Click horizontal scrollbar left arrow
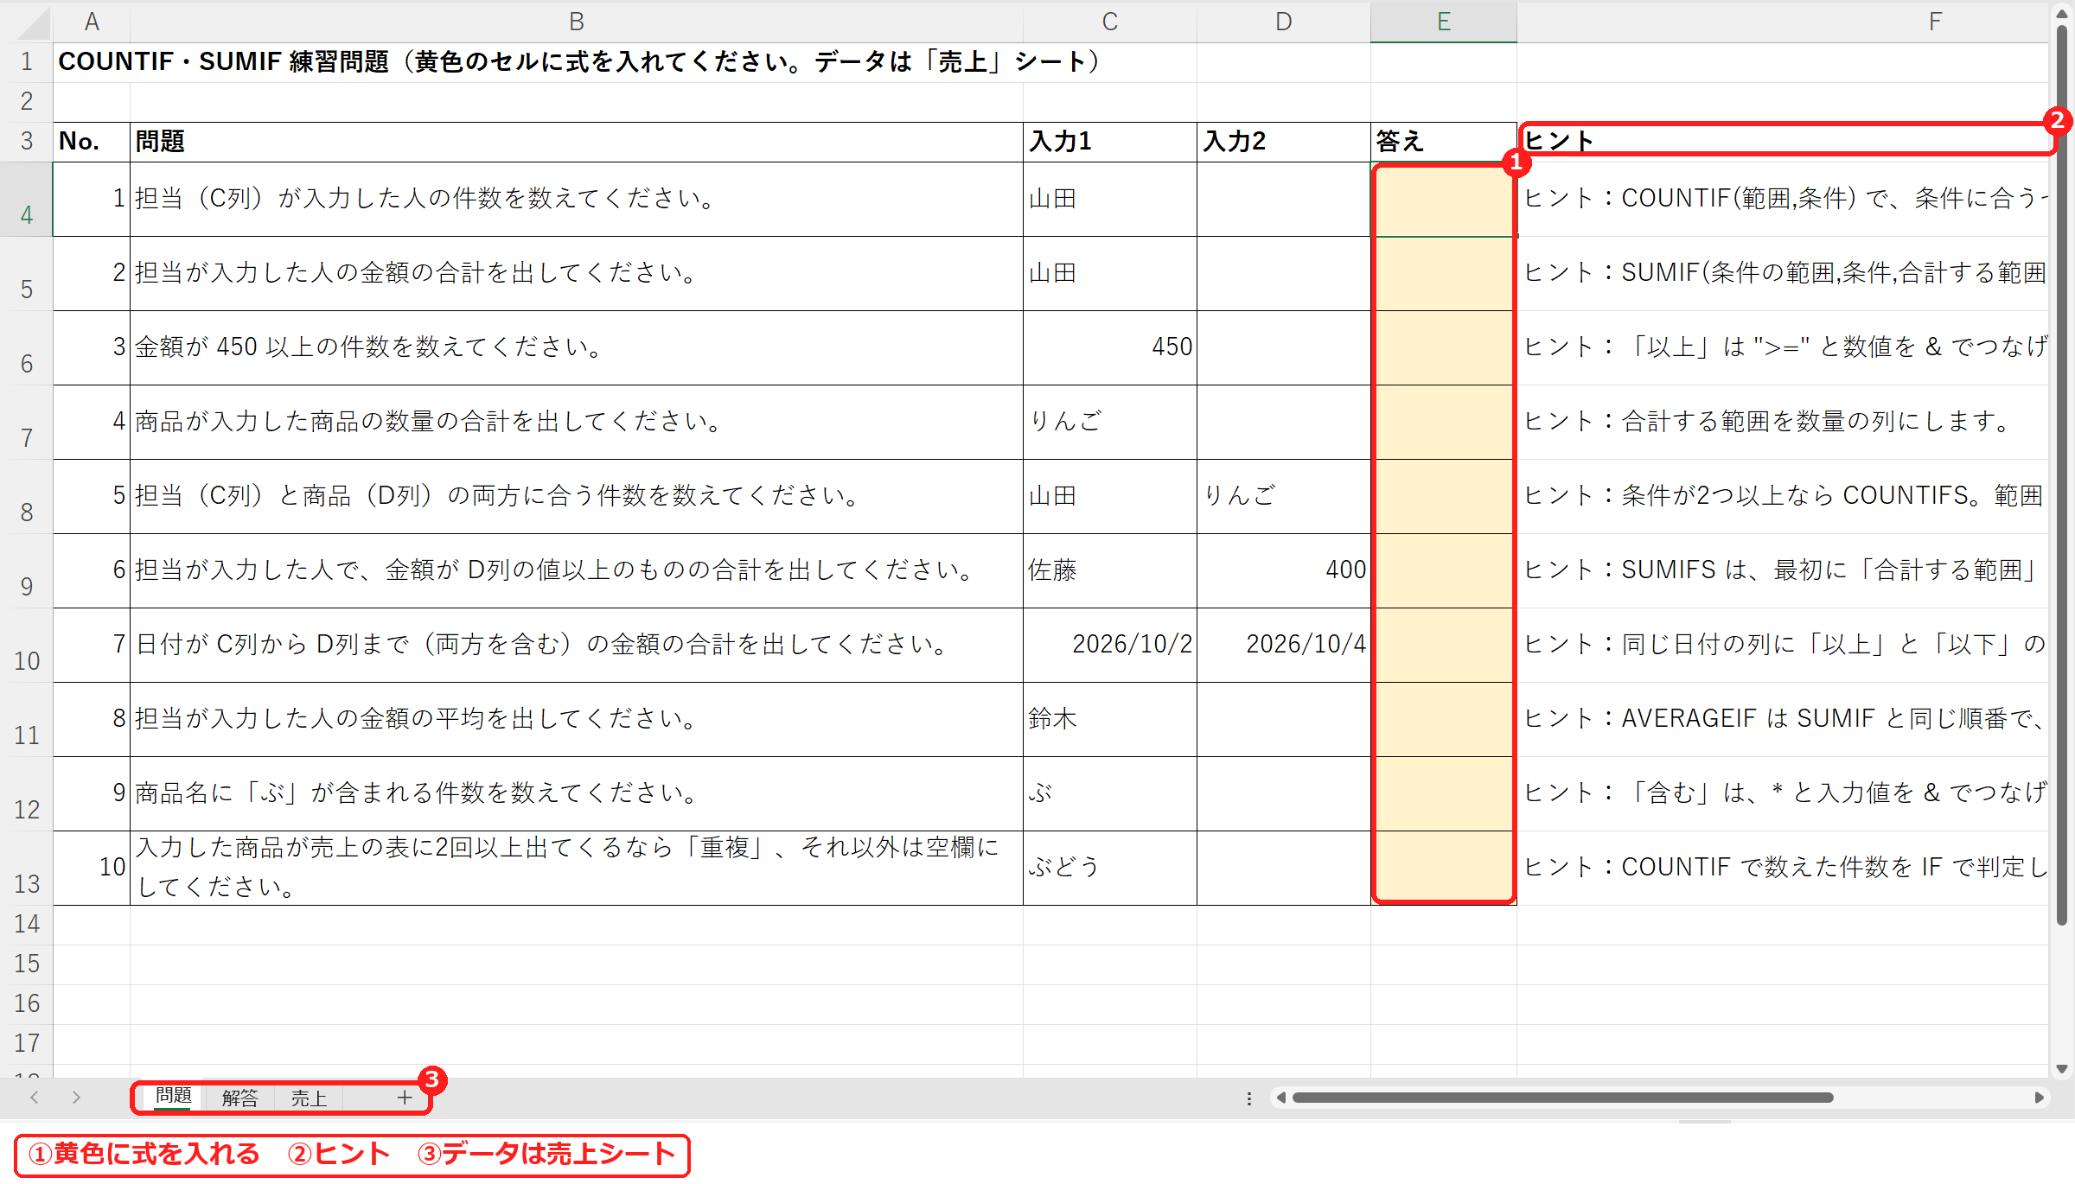 (x=1281, y=1098)
